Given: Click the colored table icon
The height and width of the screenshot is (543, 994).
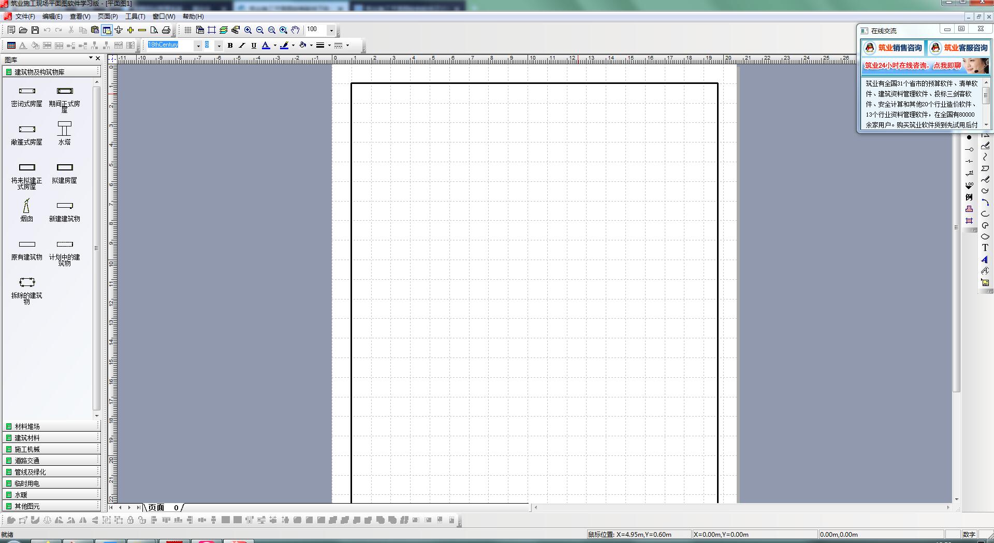Looking at the screenshot, I should point(11,46).
